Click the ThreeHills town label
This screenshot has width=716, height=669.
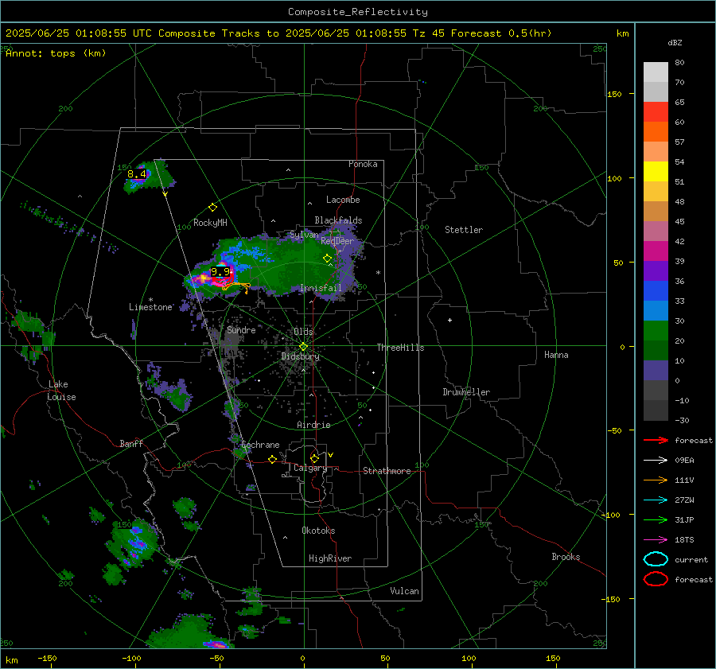[x=400, y=348]
